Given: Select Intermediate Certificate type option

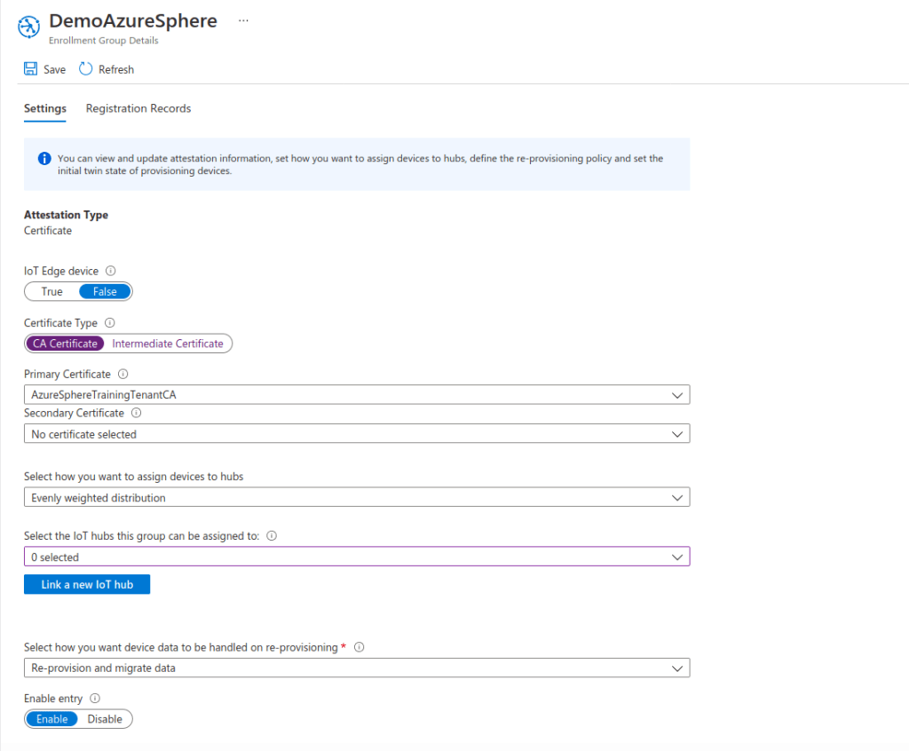Looking at the screenshot, I should [168, 344].
